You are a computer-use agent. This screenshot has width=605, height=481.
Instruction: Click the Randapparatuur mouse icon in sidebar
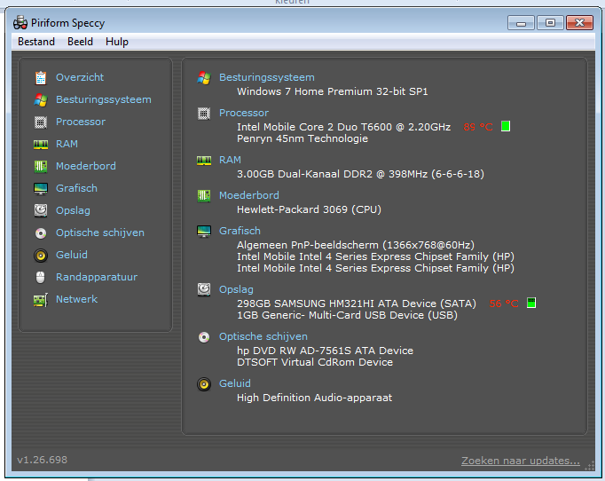(41, 277)
